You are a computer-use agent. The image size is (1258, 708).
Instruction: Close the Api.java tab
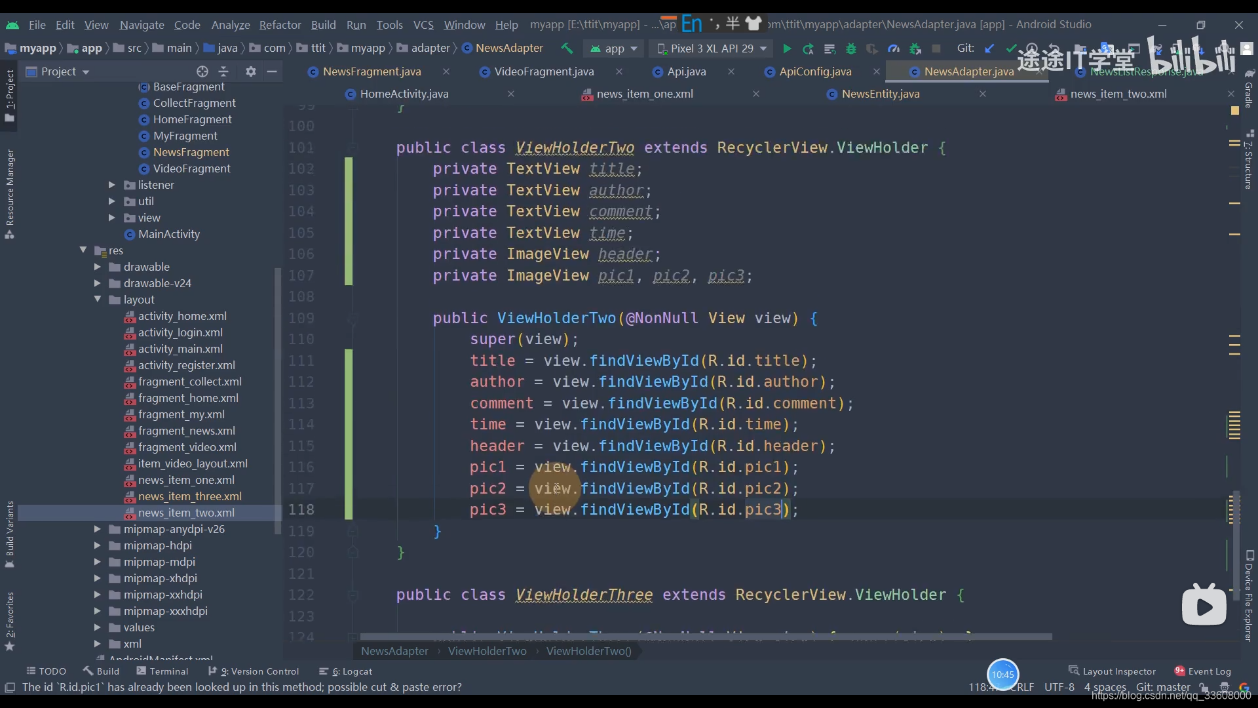731,71
